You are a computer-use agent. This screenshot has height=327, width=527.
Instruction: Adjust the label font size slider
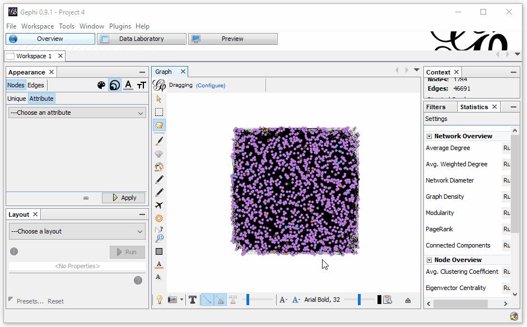[360, 300]
